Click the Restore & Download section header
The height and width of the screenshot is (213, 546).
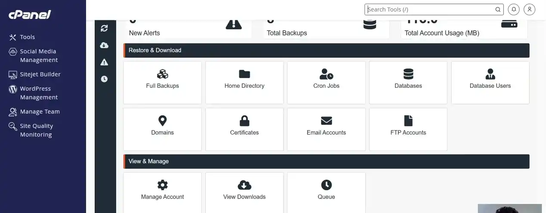(326, 50)
